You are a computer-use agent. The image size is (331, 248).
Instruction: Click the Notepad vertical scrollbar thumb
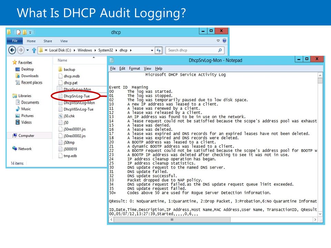point(320,81)
